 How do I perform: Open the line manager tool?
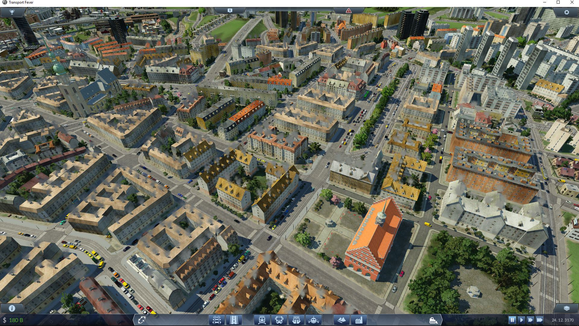click(142, 320)
